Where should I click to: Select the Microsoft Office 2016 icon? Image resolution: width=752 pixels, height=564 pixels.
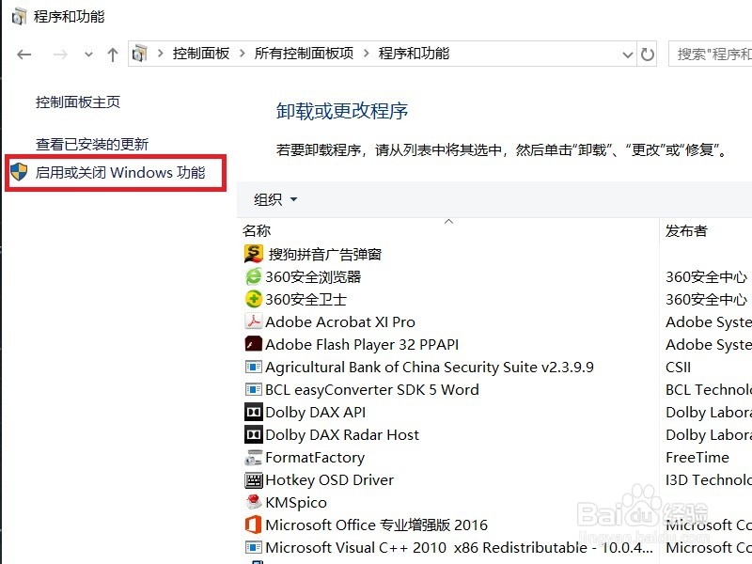coord(254,525)
